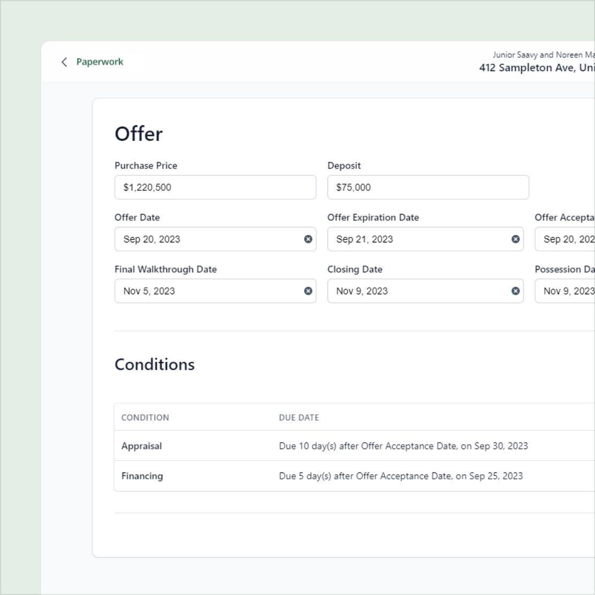
Task: Open the Offer Date picker
Action: point(215,239)
